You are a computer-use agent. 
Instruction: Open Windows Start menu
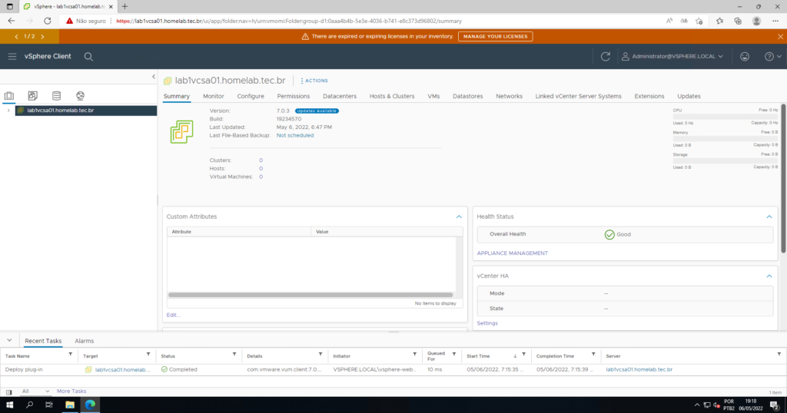click(9, 405)
